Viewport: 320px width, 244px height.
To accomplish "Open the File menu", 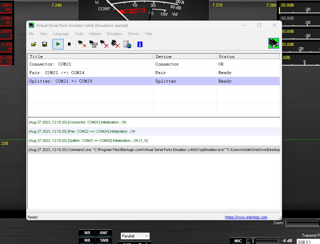I will 31,34.
